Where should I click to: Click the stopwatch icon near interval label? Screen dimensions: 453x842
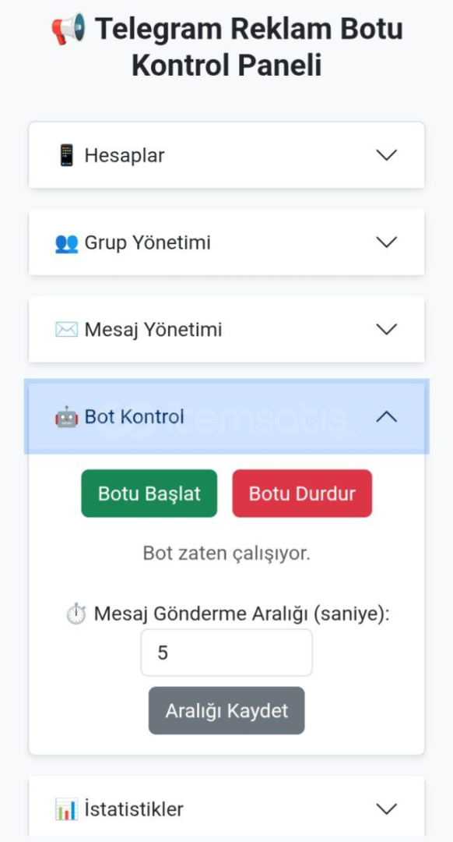pos(76,614)
